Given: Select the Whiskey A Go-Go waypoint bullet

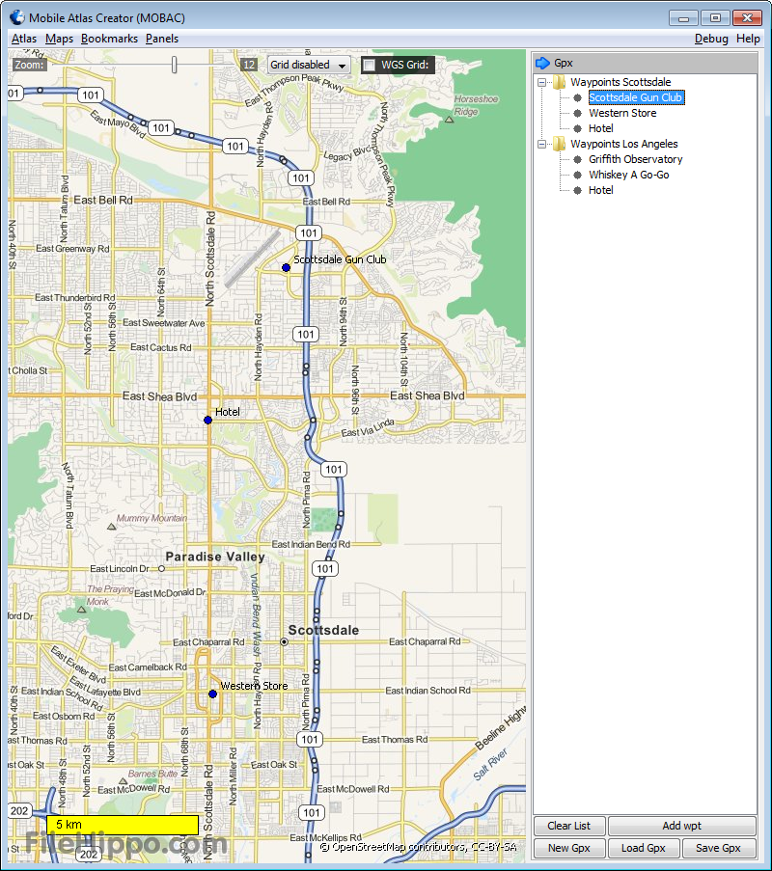Looking at the screenshot, I should point(575,174).
